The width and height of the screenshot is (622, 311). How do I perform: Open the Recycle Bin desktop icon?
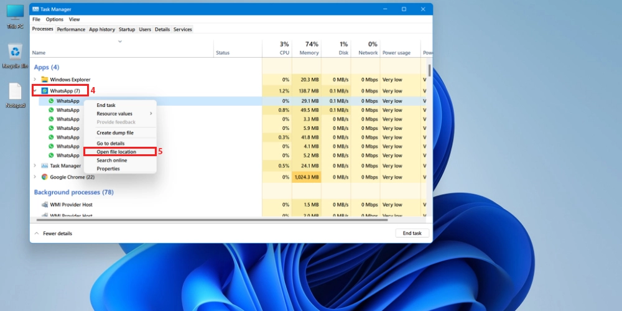coord(15,52)
